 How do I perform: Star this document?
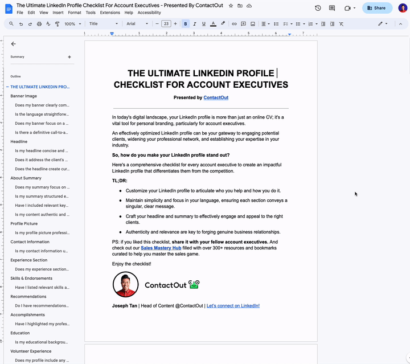coord(231,5)
